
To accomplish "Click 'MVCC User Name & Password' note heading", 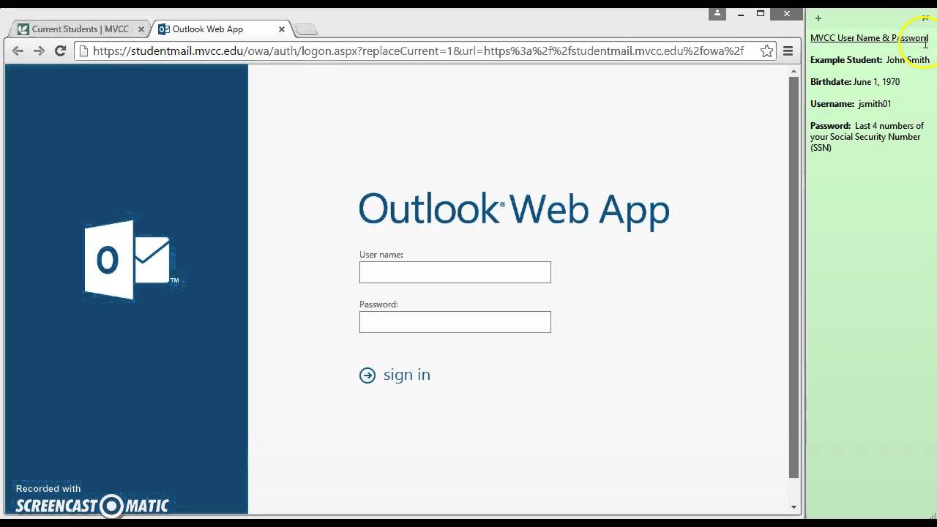I will point(869,38).
